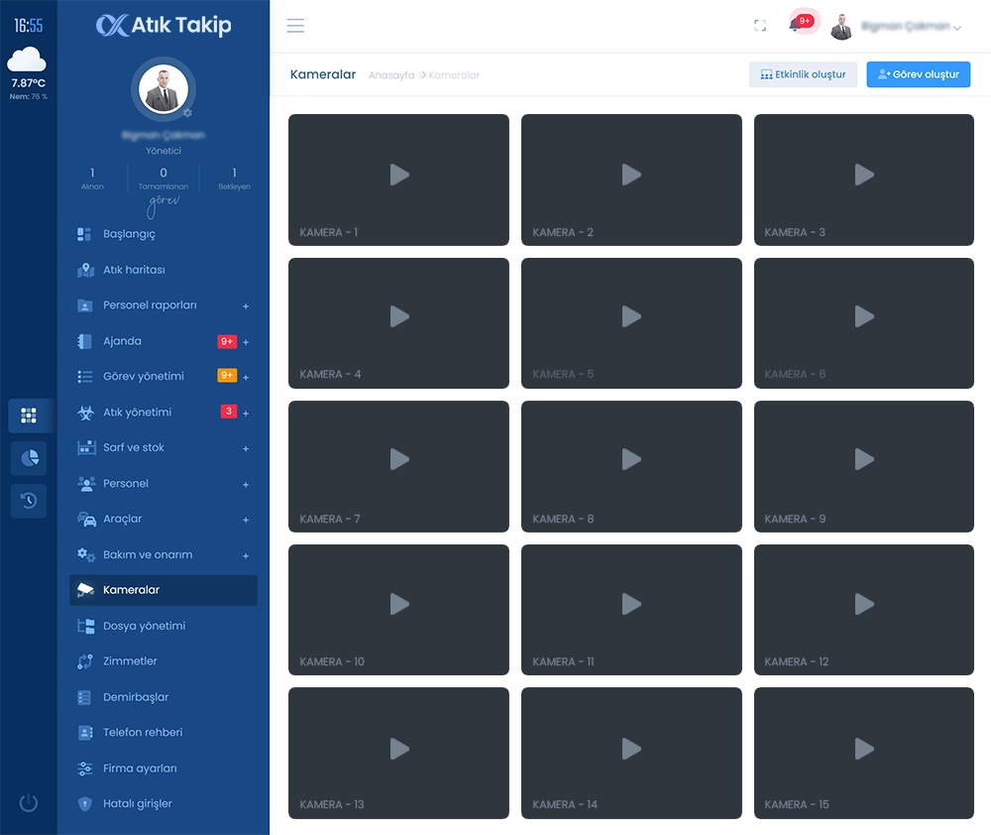
Task: Play the KAMERA - 1 video feed
Action: [398, 176]
